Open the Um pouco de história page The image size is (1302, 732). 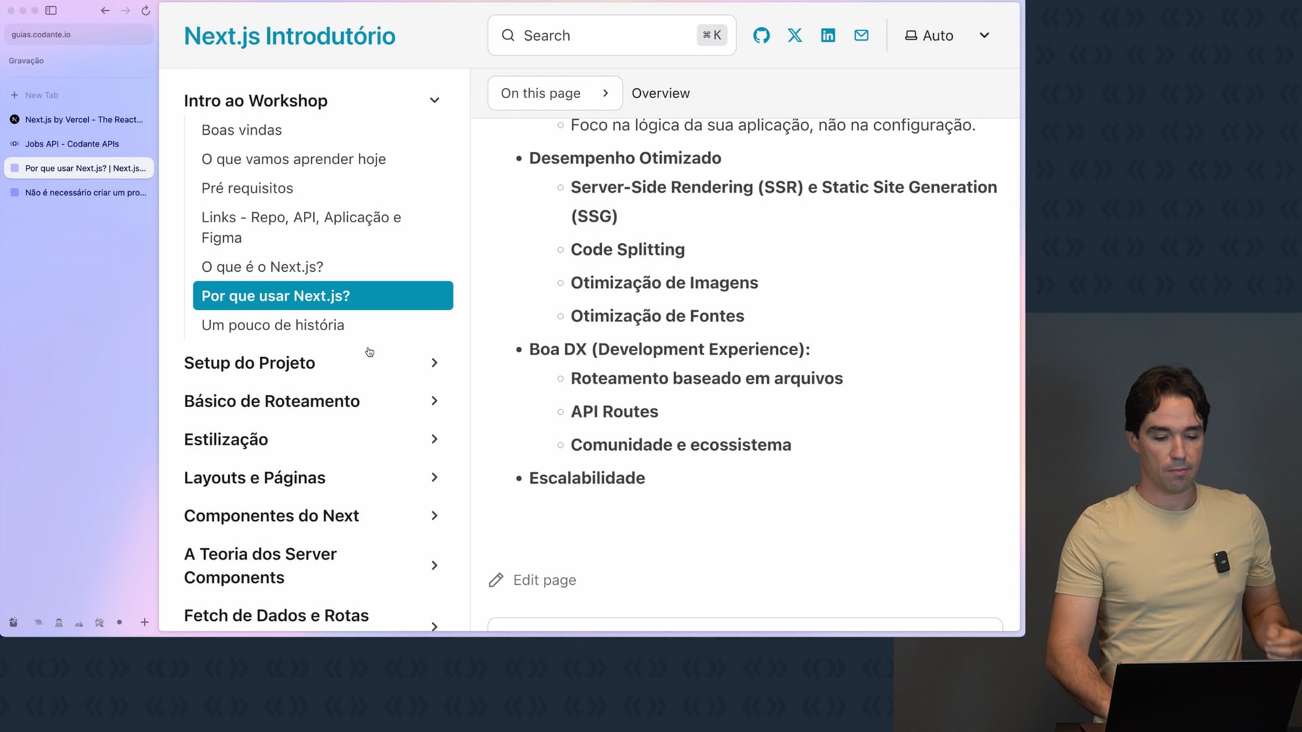pos(273,325)
